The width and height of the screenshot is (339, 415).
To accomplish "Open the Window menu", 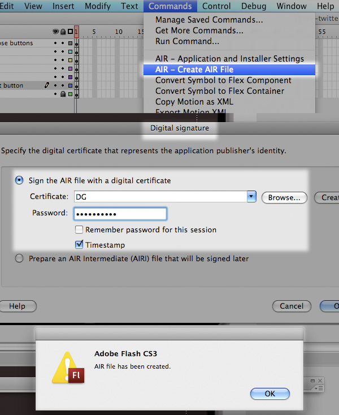I will pyautogui.click(x=292, y=6).
